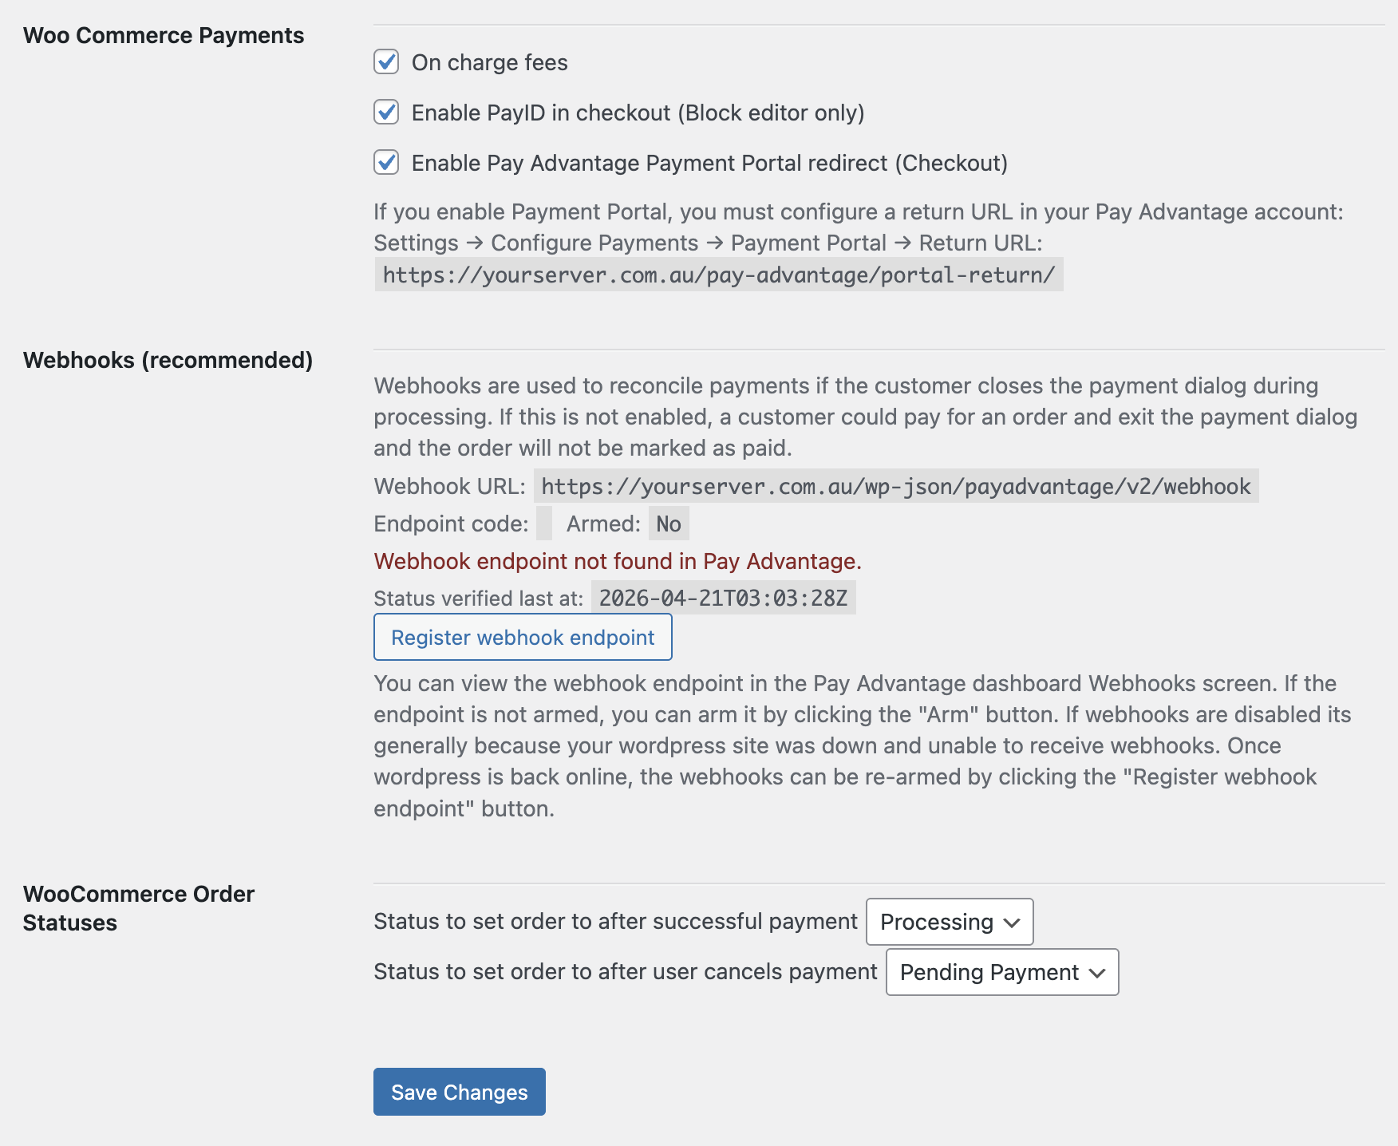Open the "Pending Payment" cancel status dropdown
The width and height of the screenshot is (1398, 1146).
pyautogui.click(x=1001, y=972)
